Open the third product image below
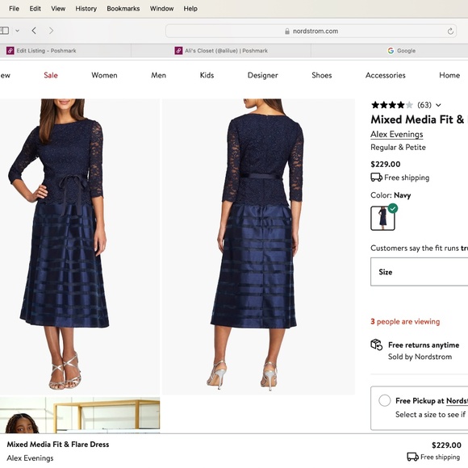Screen dimensions: 468x468 (x=80, y=415)
